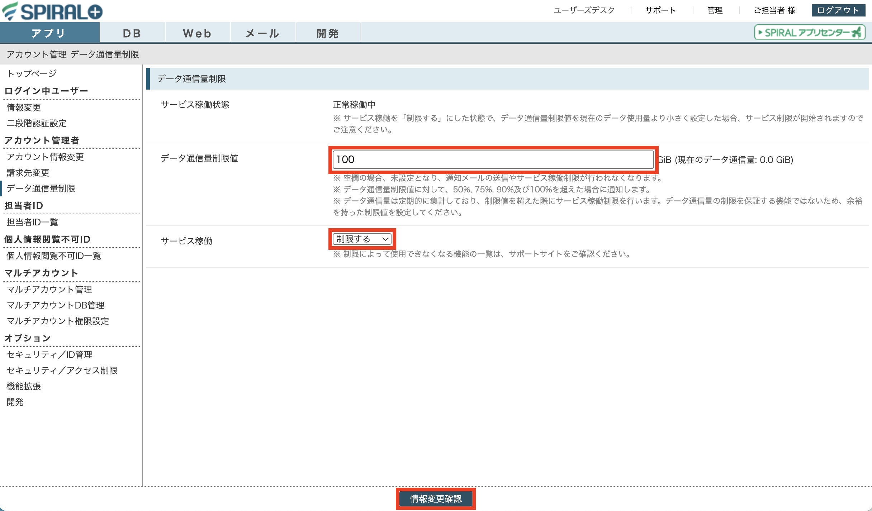Open the サービス稼働 dropdown

click(x=362, y=239)
